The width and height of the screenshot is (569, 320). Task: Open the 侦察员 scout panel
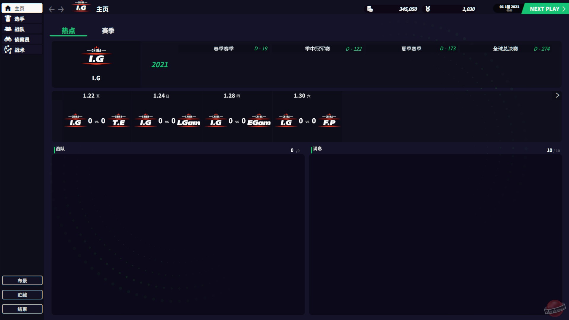click(x=21, y=39)
